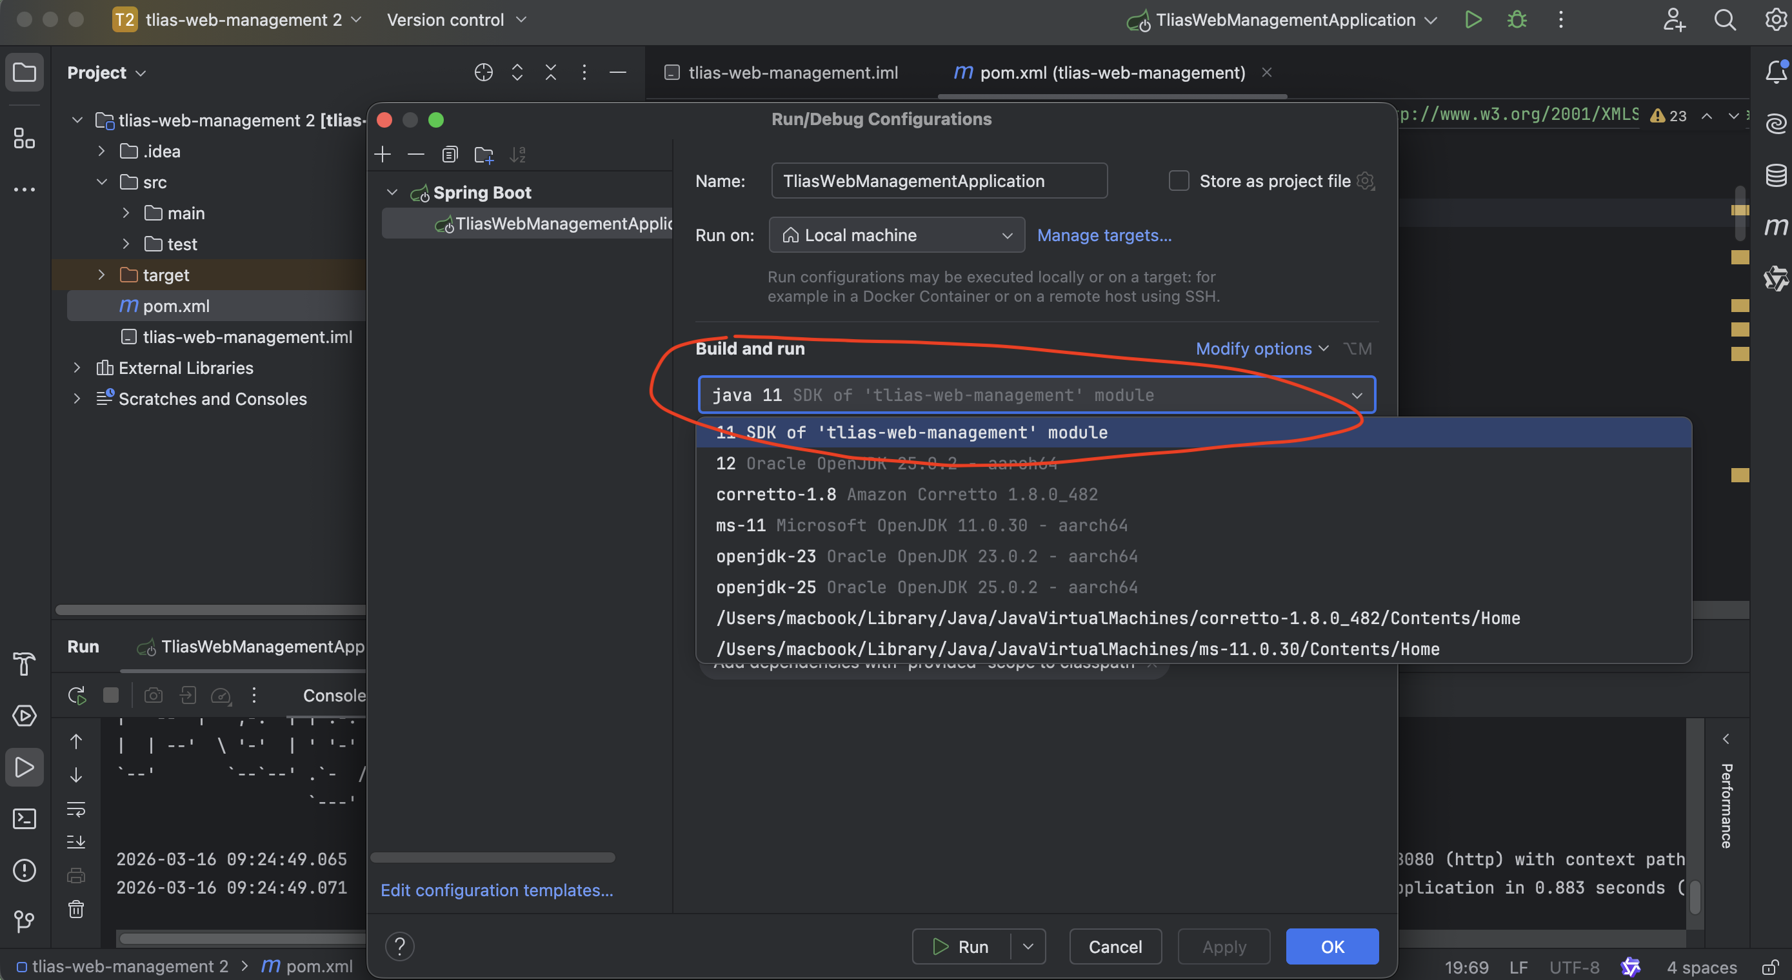Viewport: 1792px width, 980px height.
Task: Open the Database tool window icon
Action: click(x=1775, y=175)
